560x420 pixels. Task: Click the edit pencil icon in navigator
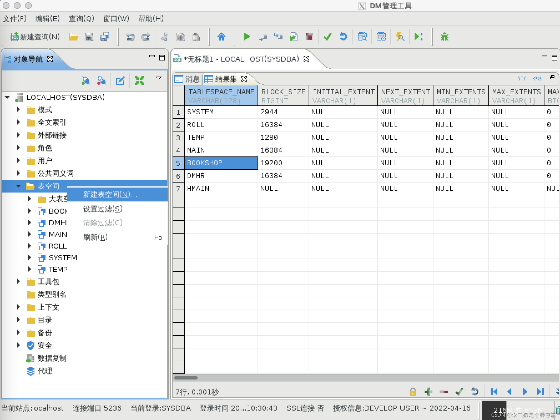[x=120, y=81]
